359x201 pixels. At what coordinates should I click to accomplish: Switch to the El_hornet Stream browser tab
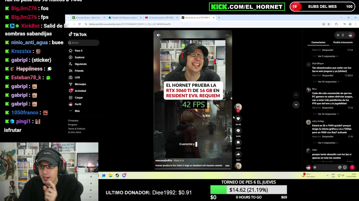(88, 18)
